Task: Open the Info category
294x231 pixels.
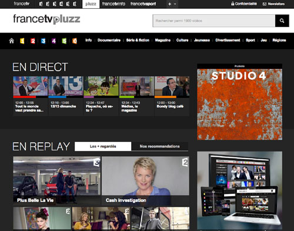Action: pyautogui.click(x=89, y=40)
